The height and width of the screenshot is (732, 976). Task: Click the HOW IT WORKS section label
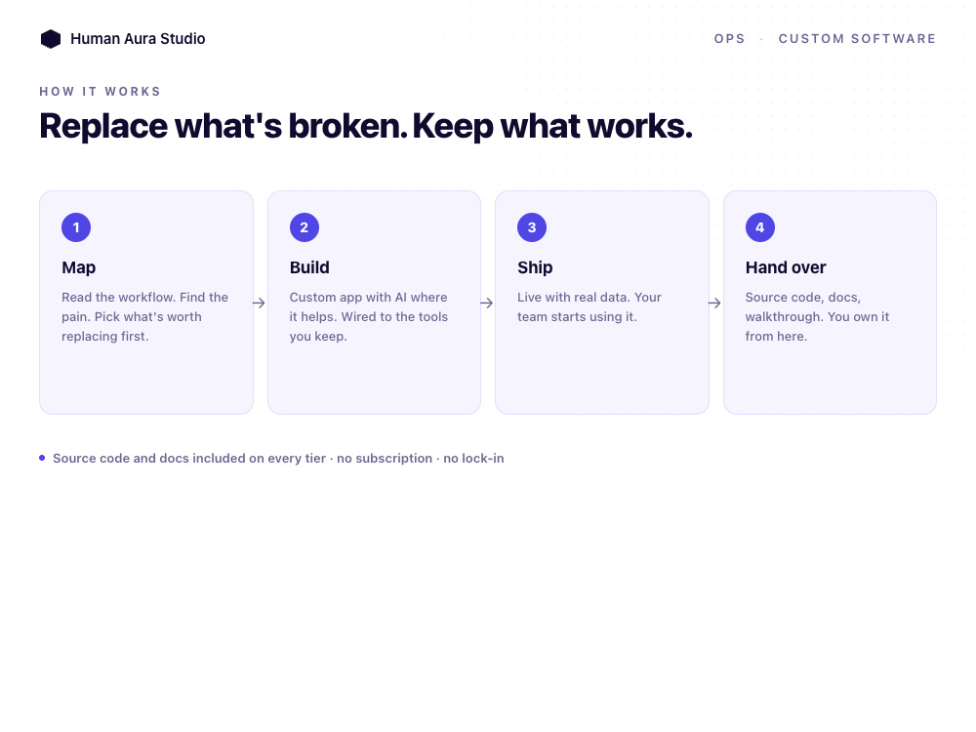pyautogui.click(x=101, y=92)
